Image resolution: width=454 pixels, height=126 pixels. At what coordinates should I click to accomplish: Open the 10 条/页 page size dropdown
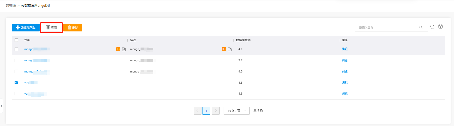tap(236, 111)
